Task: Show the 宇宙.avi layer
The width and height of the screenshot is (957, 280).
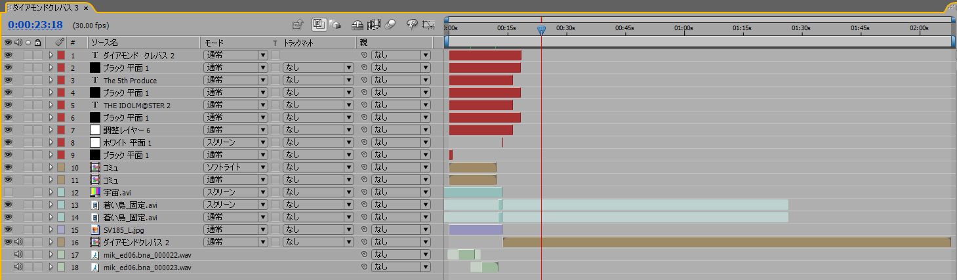Action: click(x=9, y=192)
